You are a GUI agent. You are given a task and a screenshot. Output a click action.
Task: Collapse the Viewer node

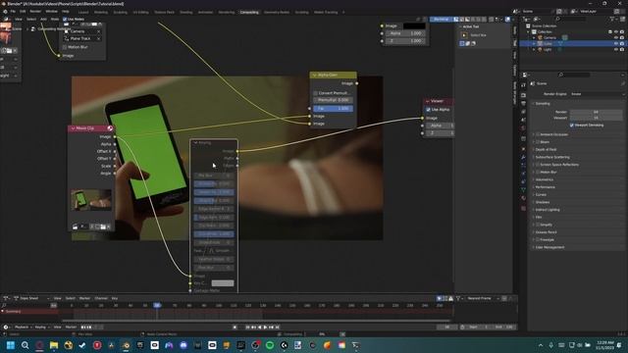428,101
